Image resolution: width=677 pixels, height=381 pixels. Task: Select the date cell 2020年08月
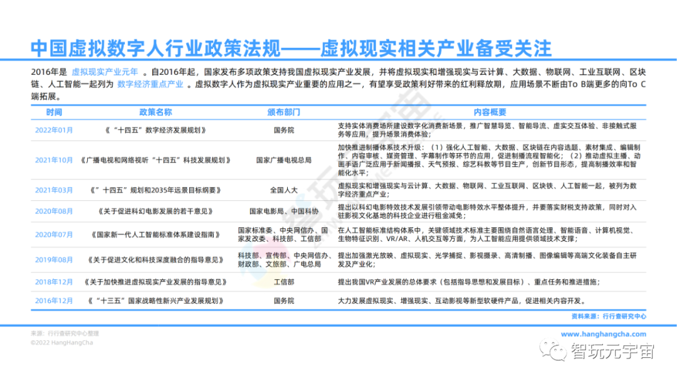click(54, 212)
